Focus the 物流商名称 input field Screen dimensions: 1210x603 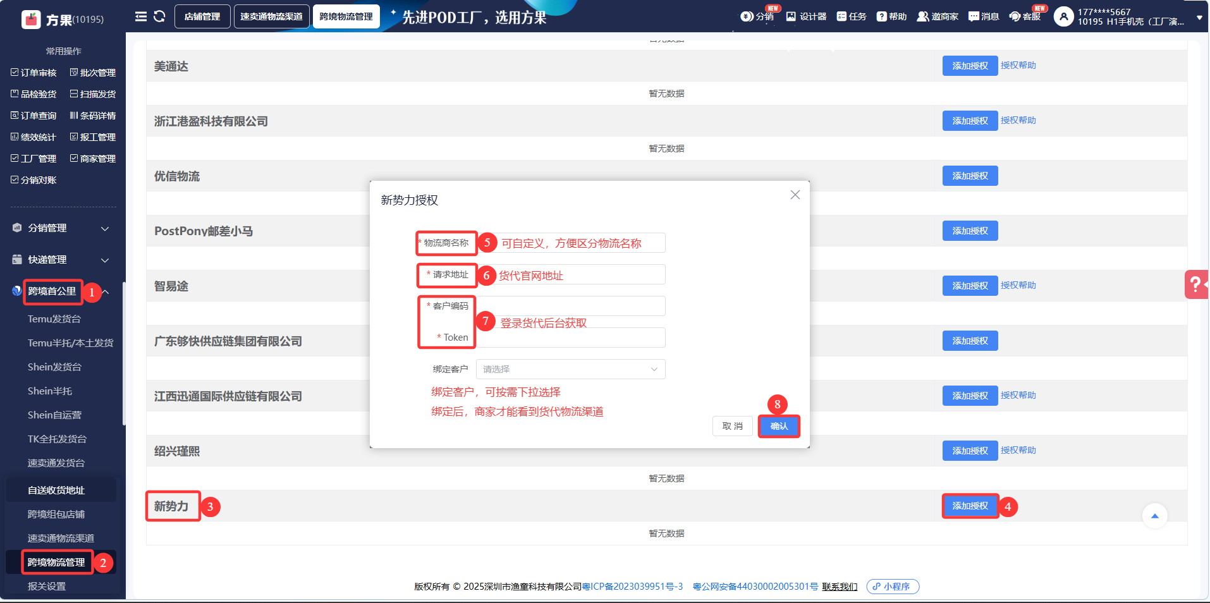570,243
